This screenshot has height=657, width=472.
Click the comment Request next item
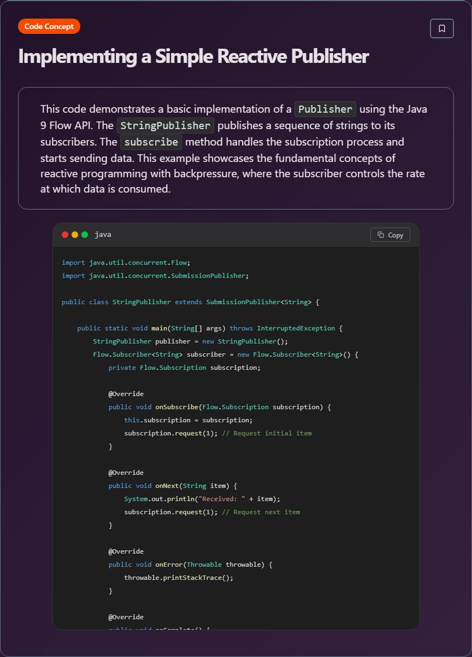pyautogui.click(x=261, y=512)
